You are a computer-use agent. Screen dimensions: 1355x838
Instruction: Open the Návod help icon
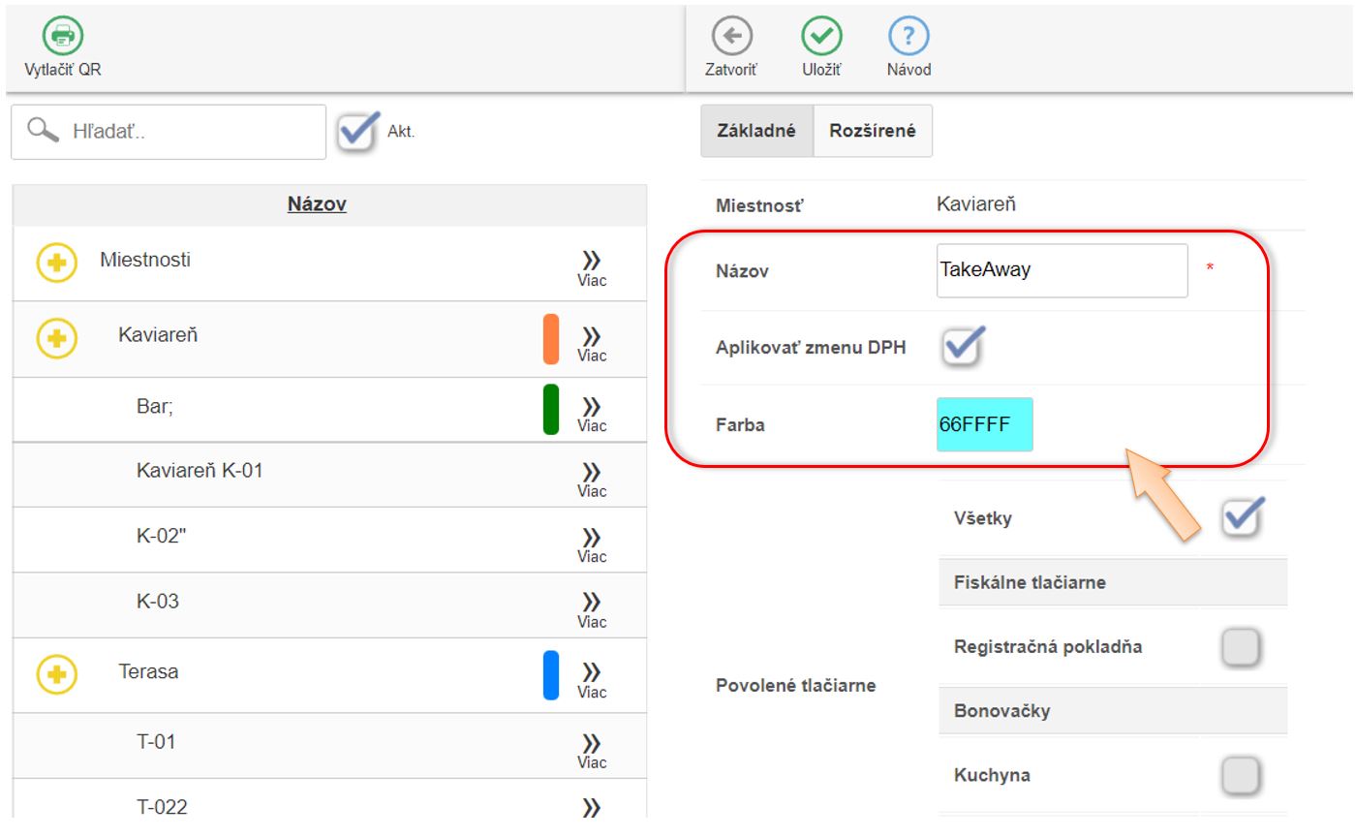(x=908, y=37)
